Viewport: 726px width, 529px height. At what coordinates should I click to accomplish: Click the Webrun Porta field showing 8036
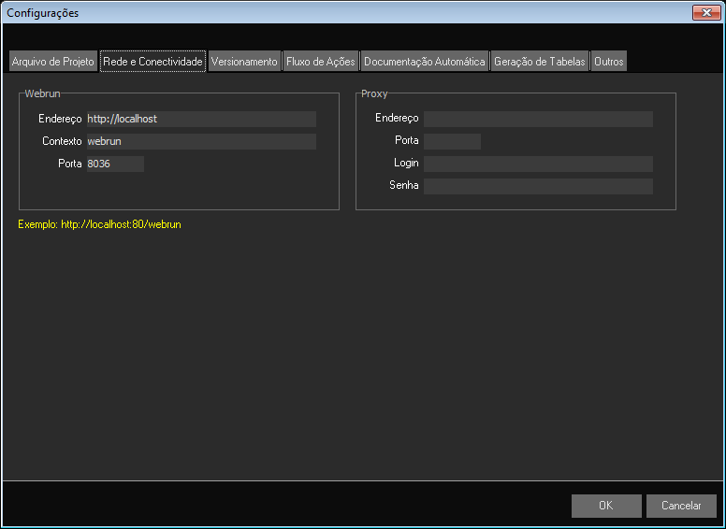(x=114, y=164)
